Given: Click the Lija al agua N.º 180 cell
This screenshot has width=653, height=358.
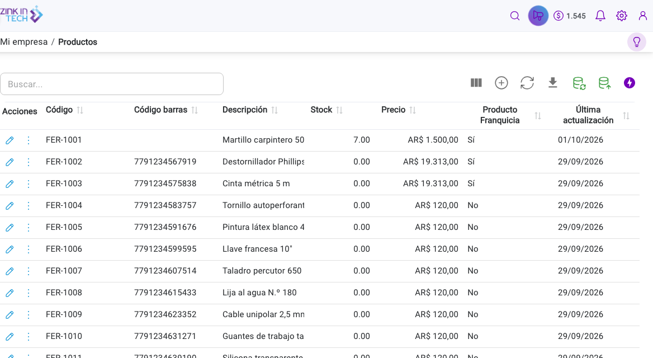Looking at the screenshot, I should coord(259,293).
